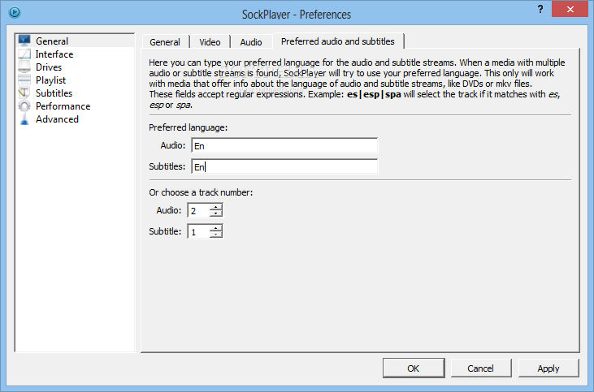Click the Advanced flask icon
The image size is (594, 392).
coord(24,118)
